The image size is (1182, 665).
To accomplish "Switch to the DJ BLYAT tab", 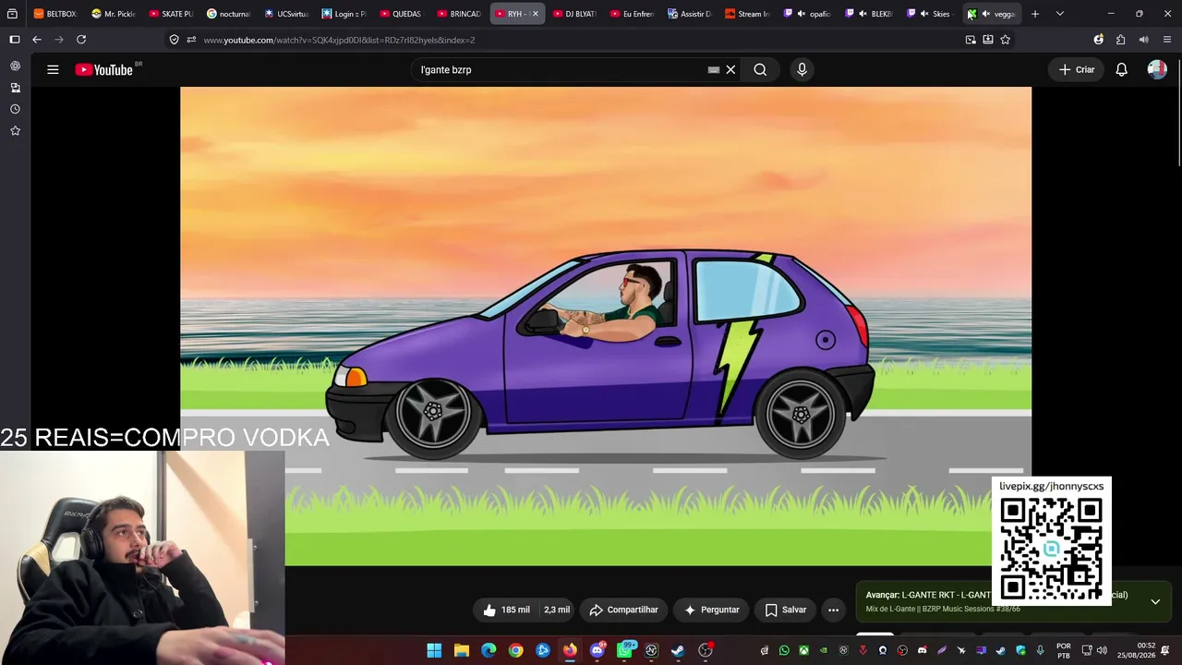I will (x=574, y=14).
